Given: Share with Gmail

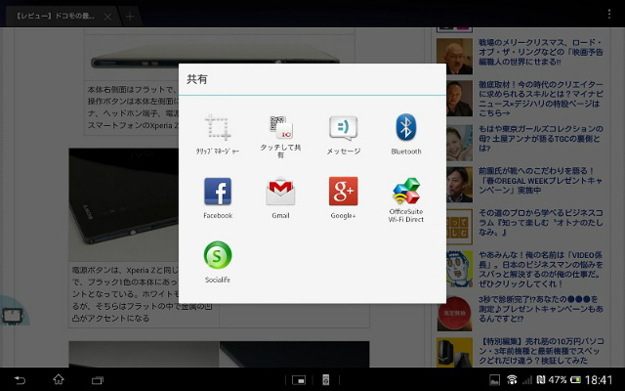Looking at the screenshot, I should 280,198.
